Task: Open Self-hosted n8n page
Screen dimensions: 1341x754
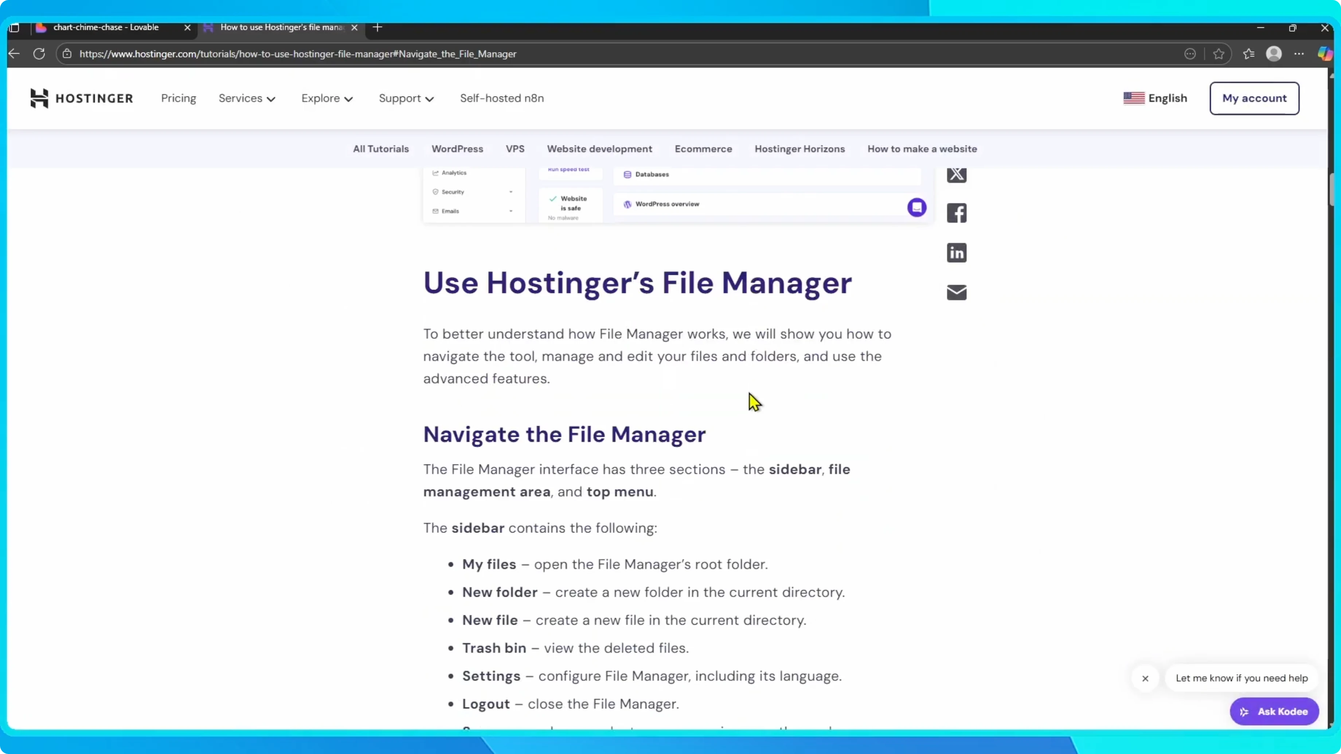Action: (x=502, y=98)
